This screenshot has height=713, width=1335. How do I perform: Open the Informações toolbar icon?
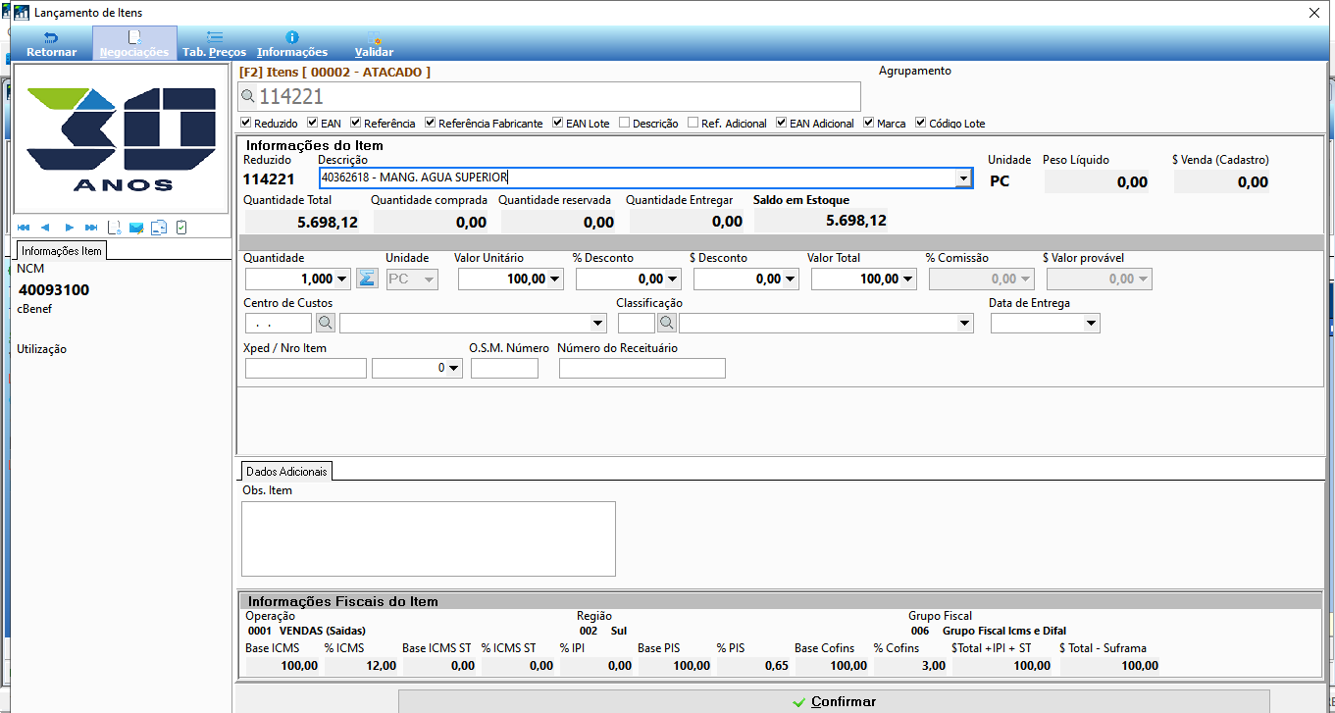pos(292,44)
